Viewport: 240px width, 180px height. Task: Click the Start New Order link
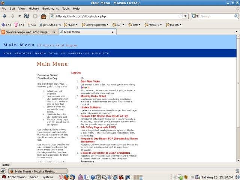[x=90, y=81]
